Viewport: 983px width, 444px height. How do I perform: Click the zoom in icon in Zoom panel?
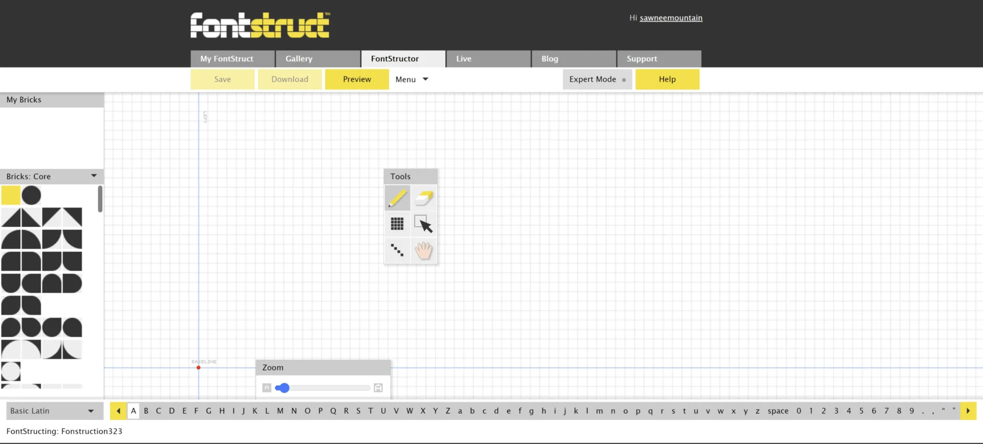[x=378, y=388]
